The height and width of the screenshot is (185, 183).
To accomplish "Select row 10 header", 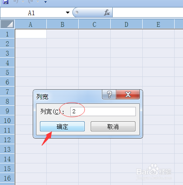I will [7, 121].
